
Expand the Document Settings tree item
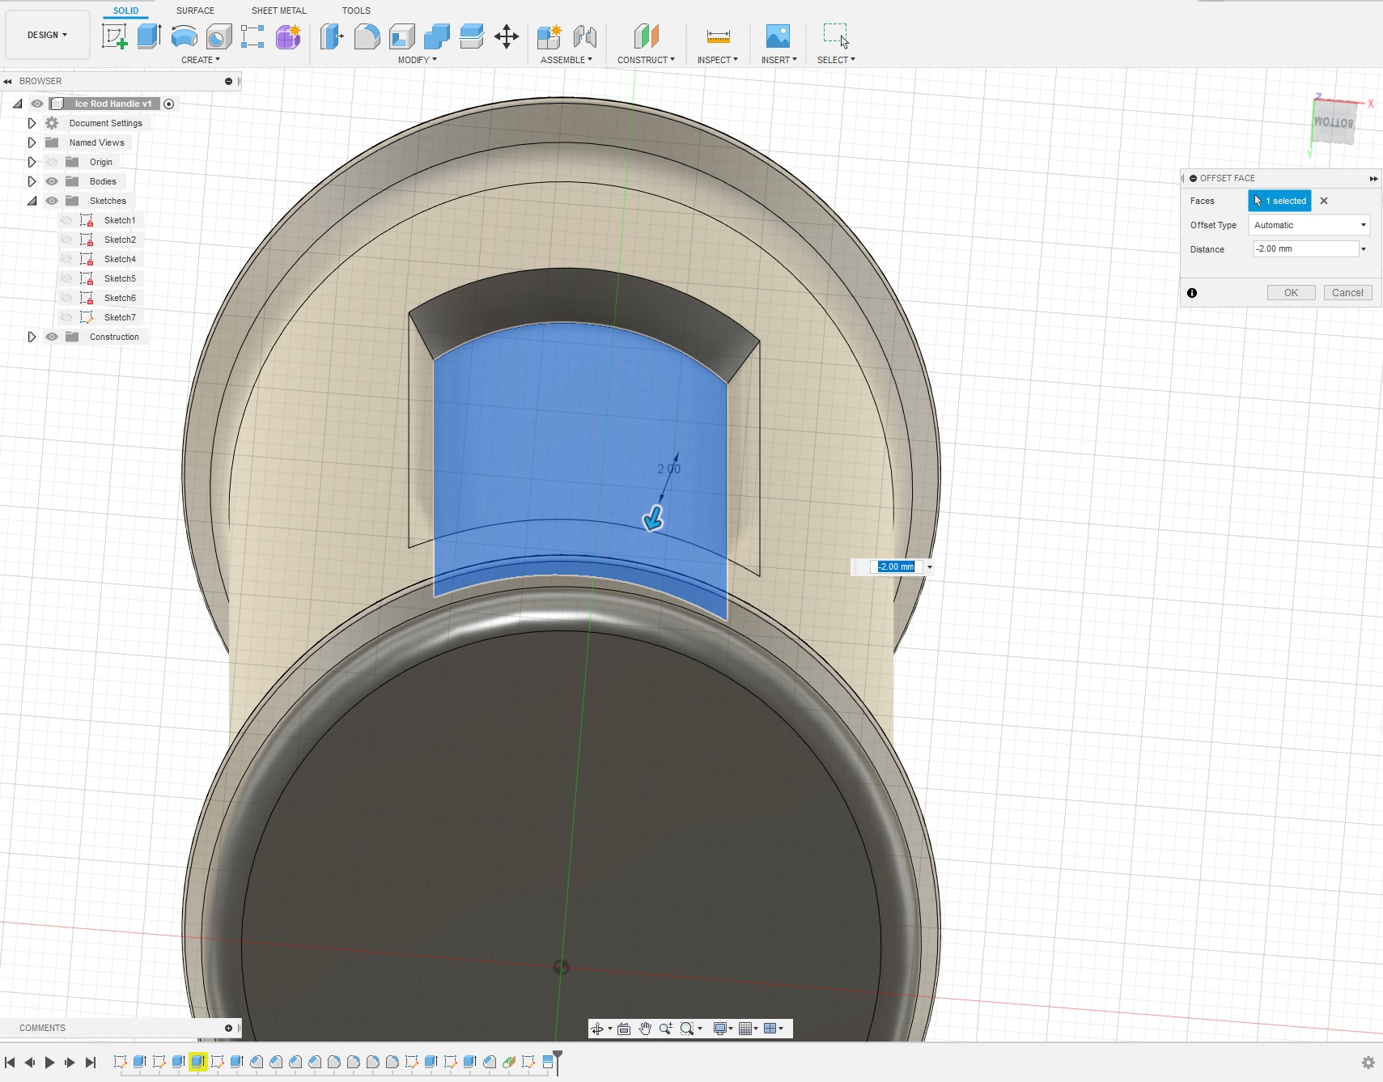tap(32, 123)
